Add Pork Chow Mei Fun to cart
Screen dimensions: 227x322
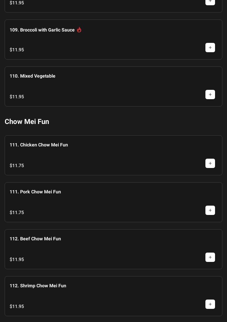tap(210, 210)
